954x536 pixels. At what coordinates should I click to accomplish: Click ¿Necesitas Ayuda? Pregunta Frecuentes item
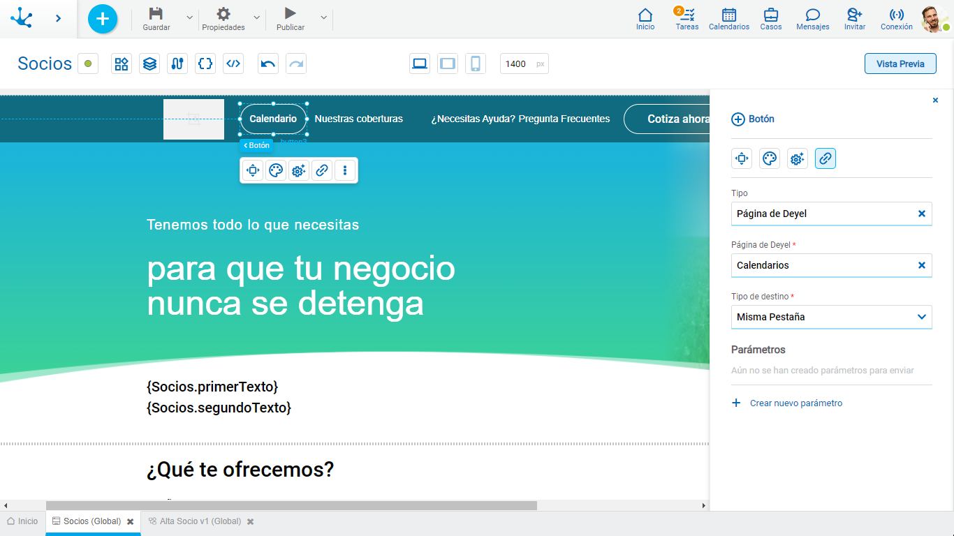click(x=520, y=119)
